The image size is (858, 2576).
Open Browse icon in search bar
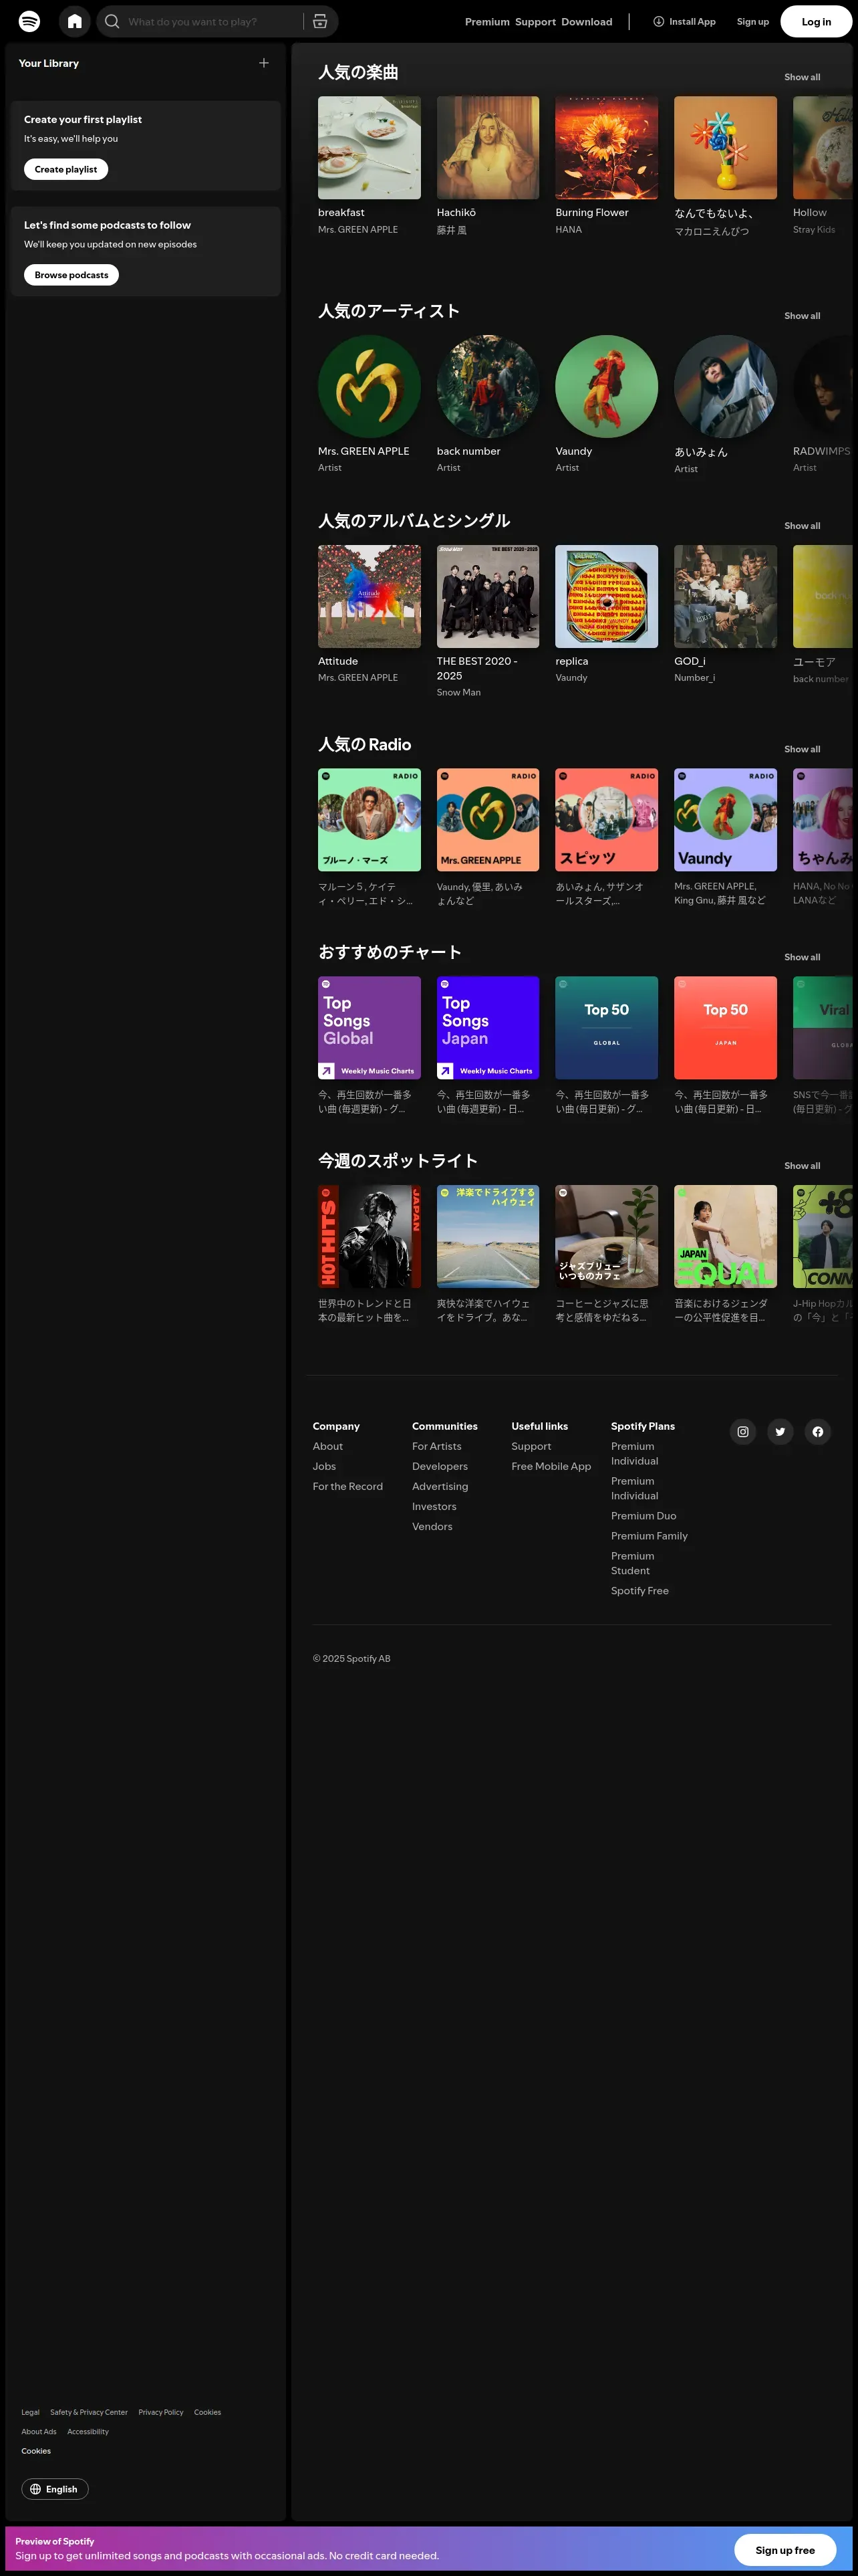[x=319, y=21]
